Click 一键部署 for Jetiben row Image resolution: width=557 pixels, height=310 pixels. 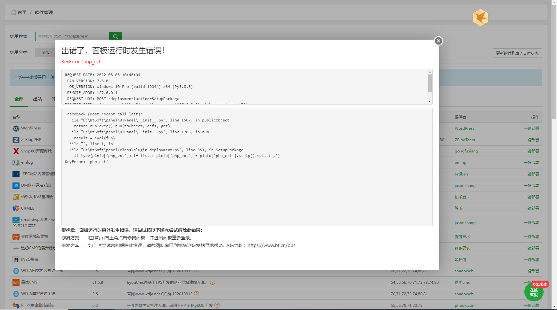531,174
